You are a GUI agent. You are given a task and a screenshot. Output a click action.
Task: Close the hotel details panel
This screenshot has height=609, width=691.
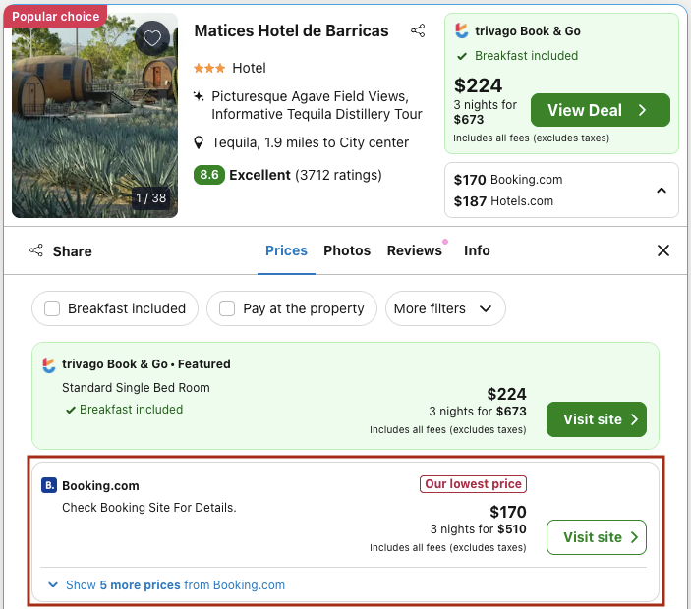663,250
